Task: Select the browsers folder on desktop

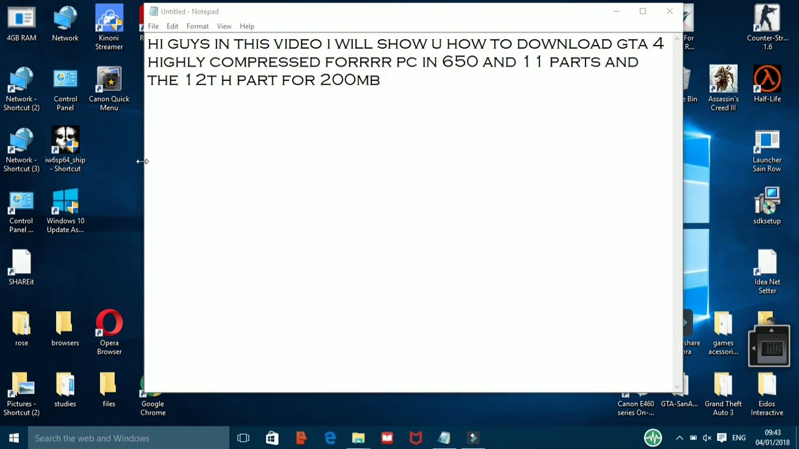Action: (x=65, y=329)
